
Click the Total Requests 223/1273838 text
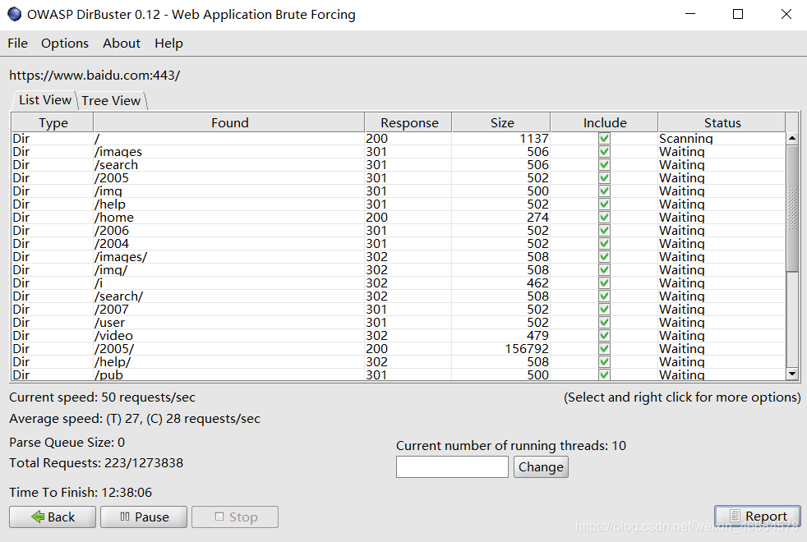point(96,463)
